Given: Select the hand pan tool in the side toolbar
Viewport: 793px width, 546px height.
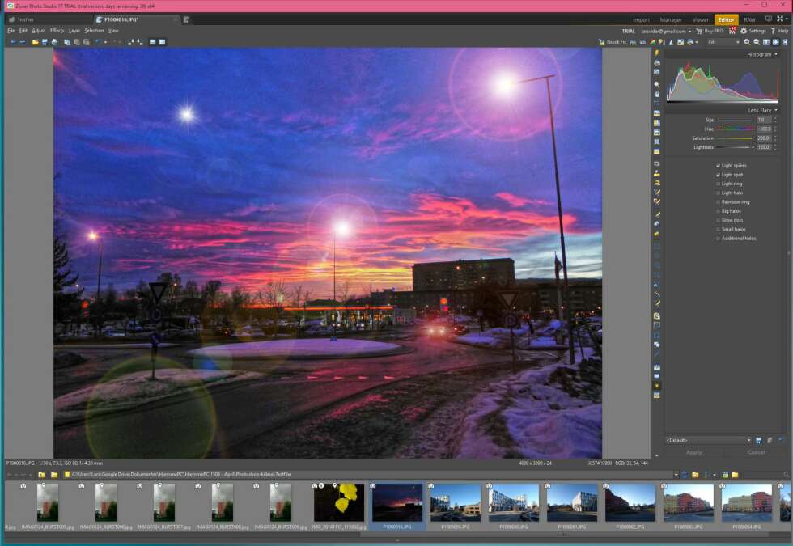Looking at the screenshot, I should coord(657,94).
